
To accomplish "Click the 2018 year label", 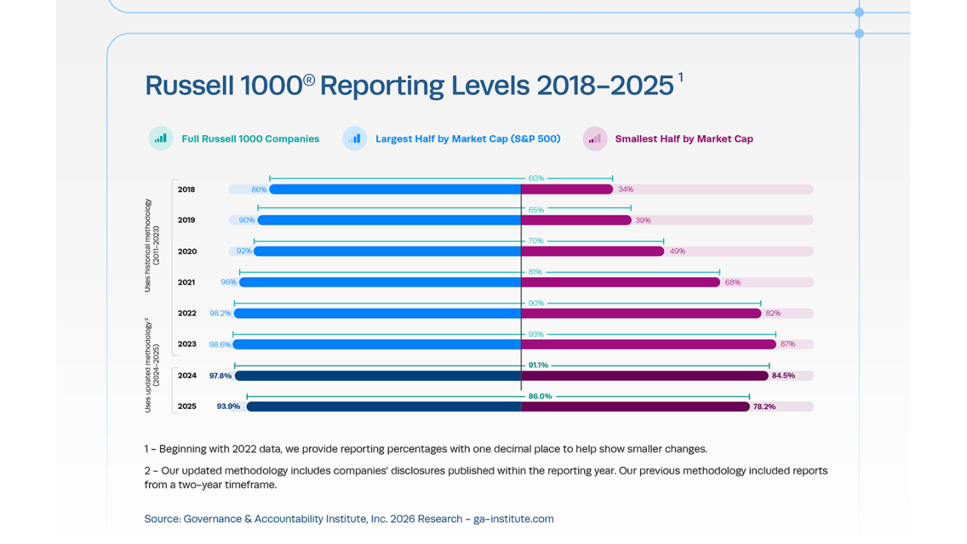I will click(187, 190).
